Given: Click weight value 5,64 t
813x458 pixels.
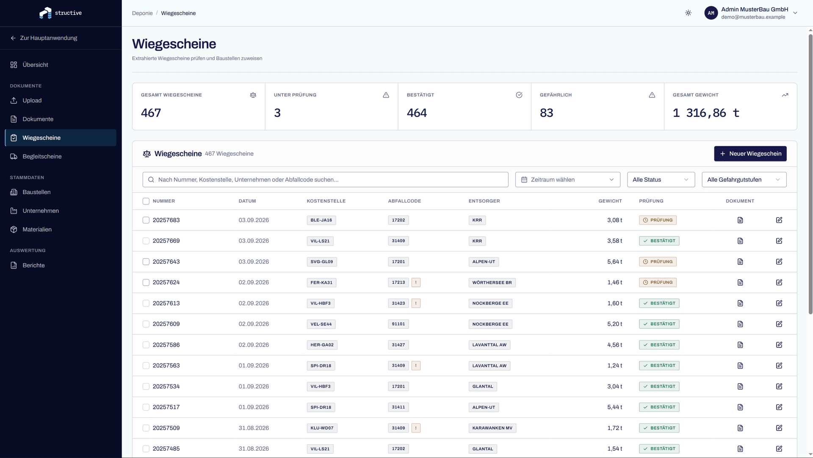Looking at the screenshot, I should click(x=614, y=262).
